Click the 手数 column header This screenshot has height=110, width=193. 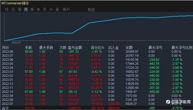(28, 48)
